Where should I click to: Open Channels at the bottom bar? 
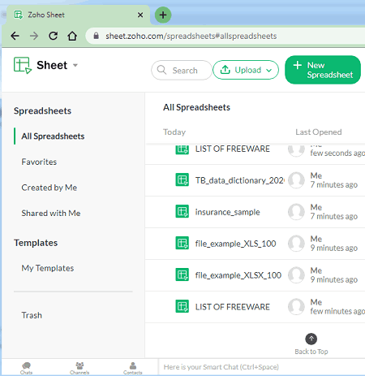(79, 369)
